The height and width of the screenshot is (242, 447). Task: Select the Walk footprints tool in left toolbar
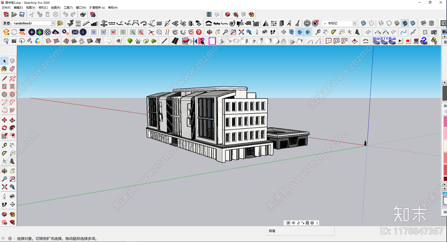click(4, 205)
